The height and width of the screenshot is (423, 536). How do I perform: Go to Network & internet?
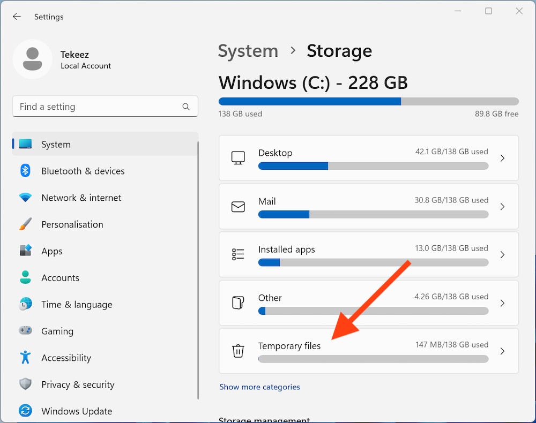[105, 198]
